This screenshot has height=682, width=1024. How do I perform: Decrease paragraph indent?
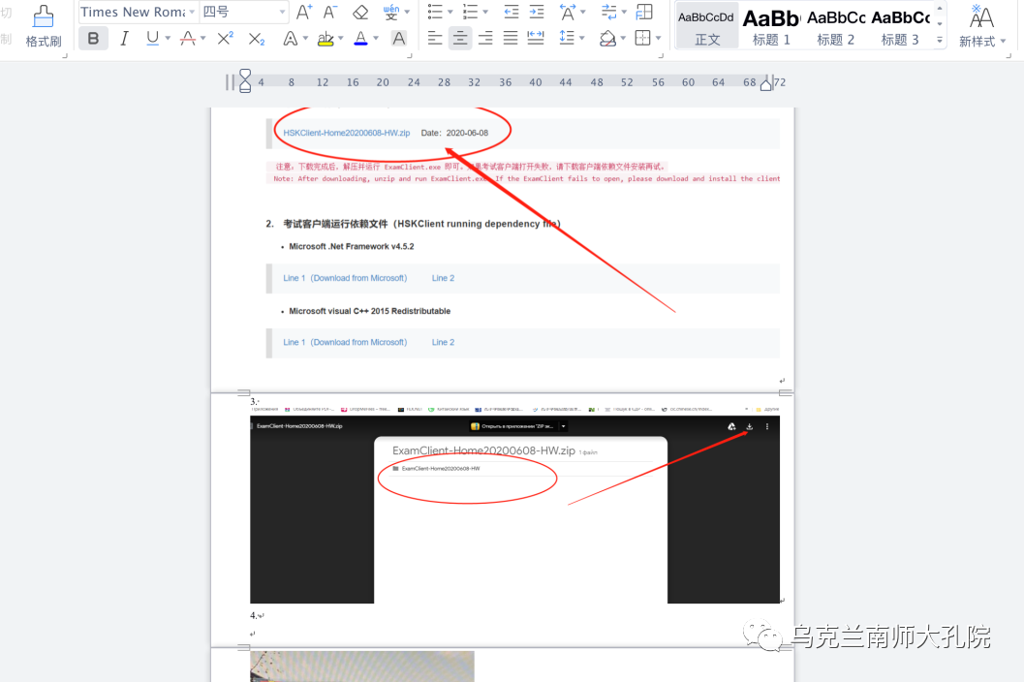point(512,12)
